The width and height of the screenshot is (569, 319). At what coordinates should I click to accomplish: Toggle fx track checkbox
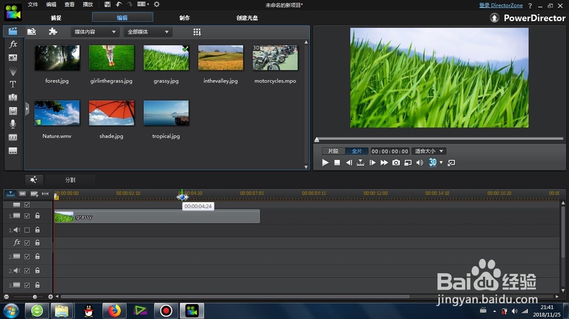27,243
